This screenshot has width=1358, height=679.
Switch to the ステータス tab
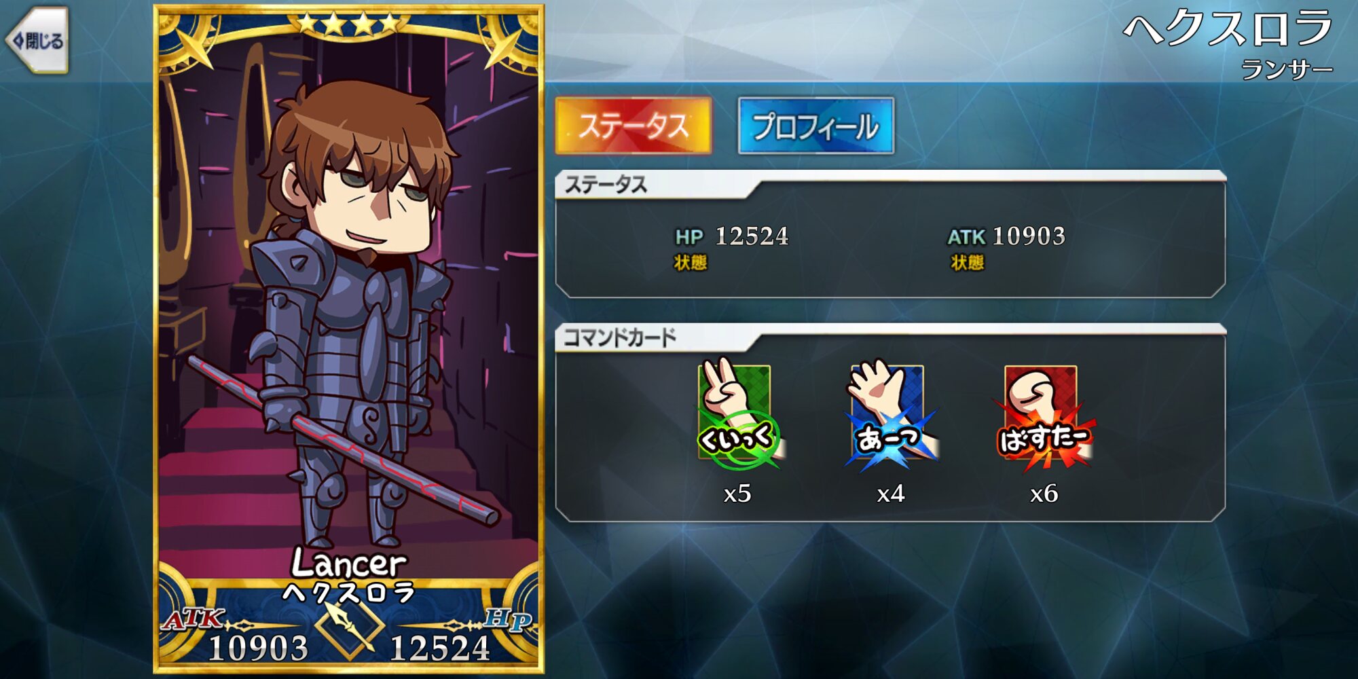[633, 126]
